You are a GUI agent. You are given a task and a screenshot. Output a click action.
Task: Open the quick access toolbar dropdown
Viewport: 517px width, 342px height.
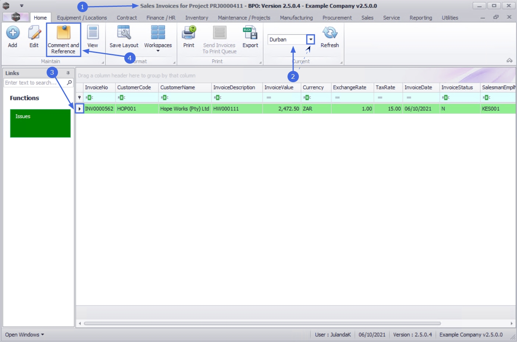(22, 6)
